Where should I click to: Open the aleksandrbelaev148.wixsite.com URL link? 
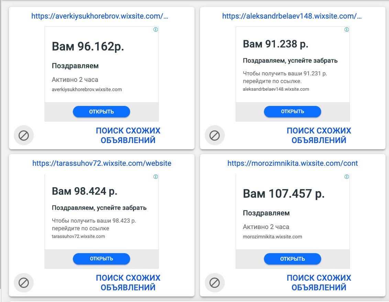tap(292, 16)
